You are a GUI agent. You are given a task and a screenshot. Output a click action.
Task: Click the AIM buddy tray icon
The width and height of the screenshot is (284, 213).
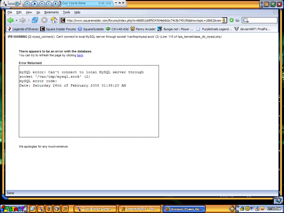click(x=242, y=209)
